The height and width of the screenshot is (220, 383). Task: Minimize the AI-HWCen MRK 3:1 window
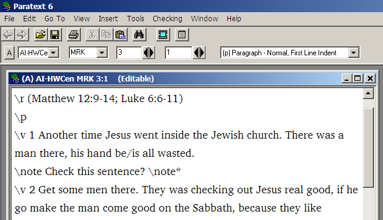coord(347,78)
